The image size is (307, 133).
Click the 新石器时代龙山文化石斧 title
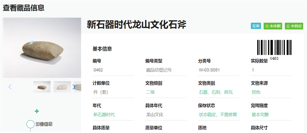(136, 25)
